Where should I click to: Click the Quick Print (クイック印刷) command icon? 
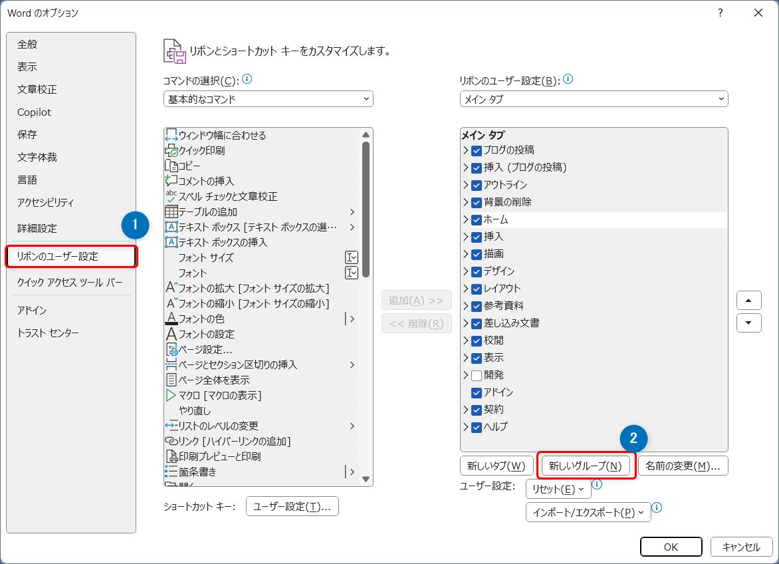click(171, 150)
